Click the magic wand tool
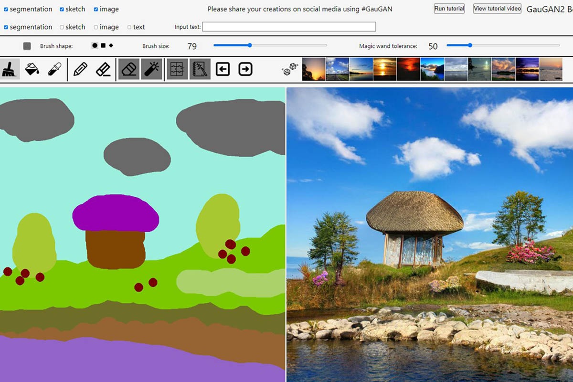Viewport: 573px width, 382px height. (151, 69)
